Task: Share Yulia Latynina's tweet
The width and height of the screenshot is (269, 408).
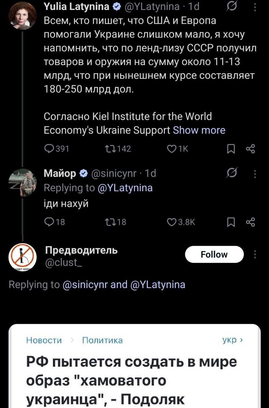Action: pyautogui.click(x=251, y=149)
